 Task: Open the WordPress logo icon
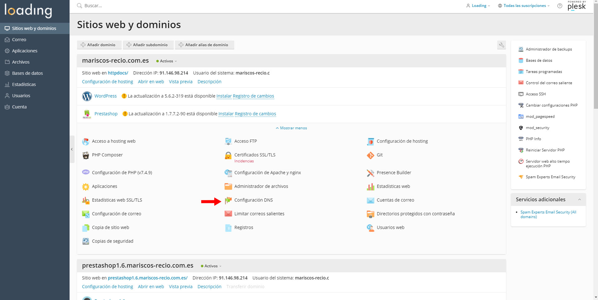pos(87,96)
